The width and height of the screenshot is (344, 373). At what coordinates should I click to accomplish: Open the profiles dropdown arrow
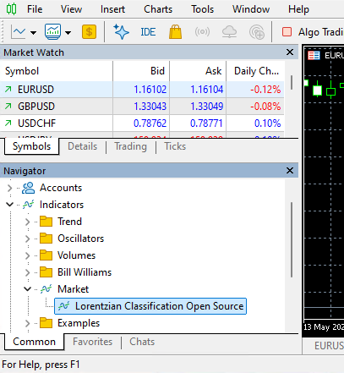coord(68,33)
